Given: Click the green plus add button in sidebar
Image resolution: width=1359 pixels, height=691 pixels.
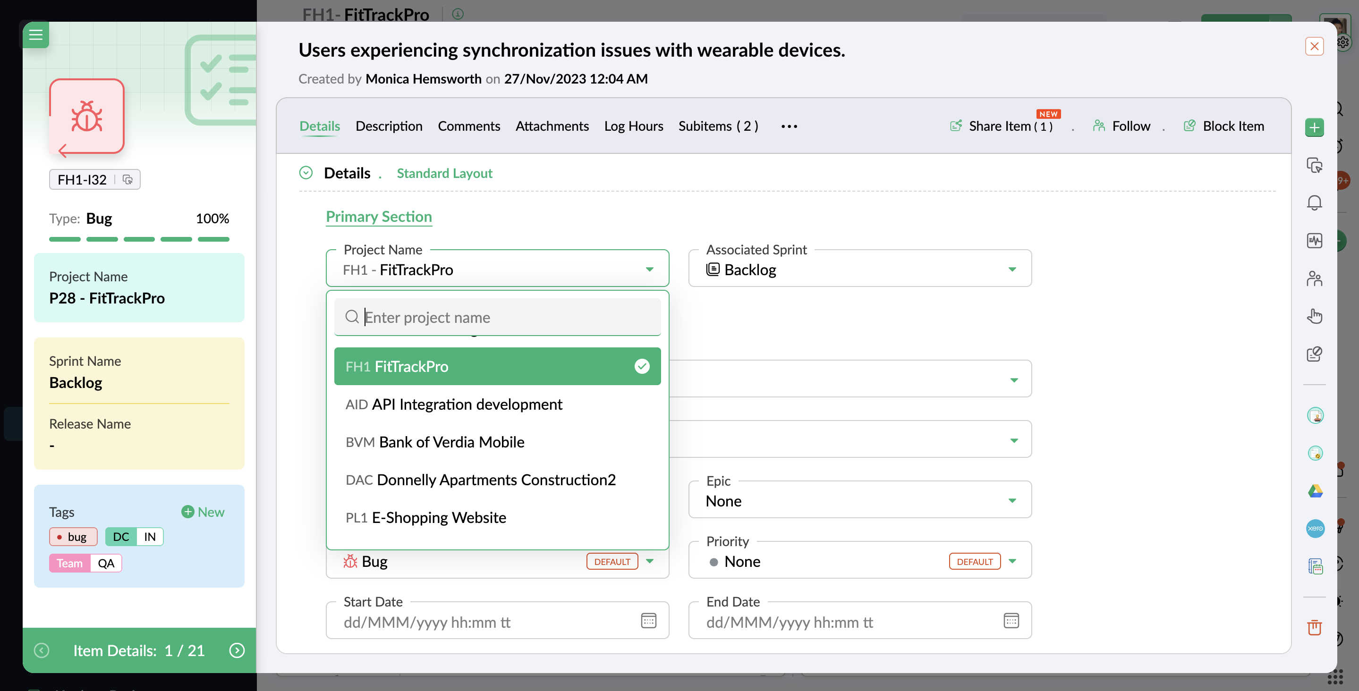Looking at the screenshot, I should (1314, 127).
